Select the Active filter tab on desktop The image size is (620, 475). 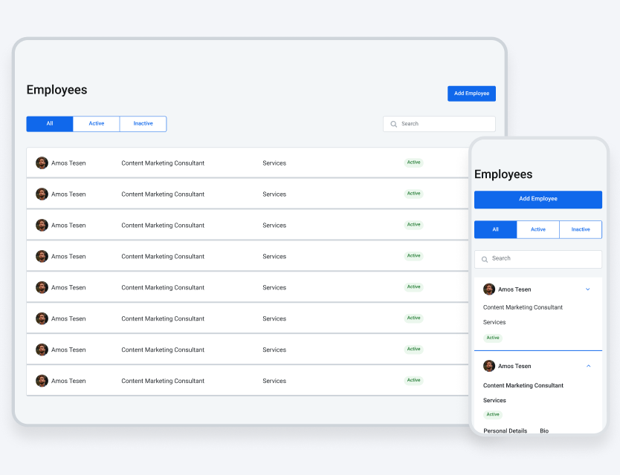pos(96,123)
